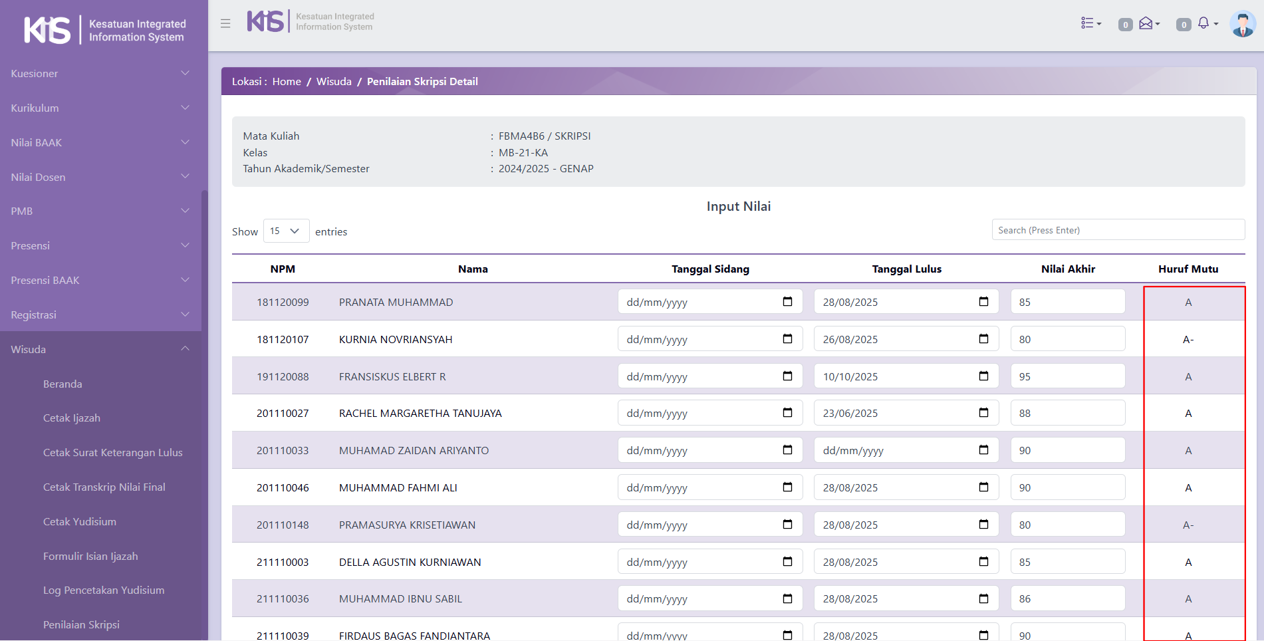Click Nilai Akhir field for Fransiskus Elbert
Image resolution: width=1264 pixels, height=641 pixels.
[1067, 376]
